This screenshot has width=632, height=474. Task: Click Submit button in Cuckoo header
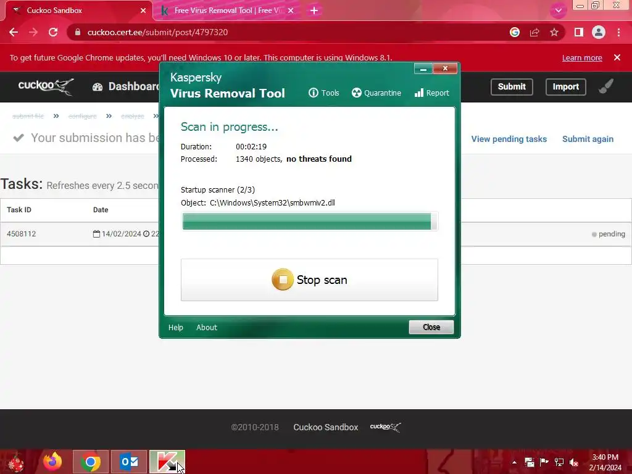coord(512,86)
